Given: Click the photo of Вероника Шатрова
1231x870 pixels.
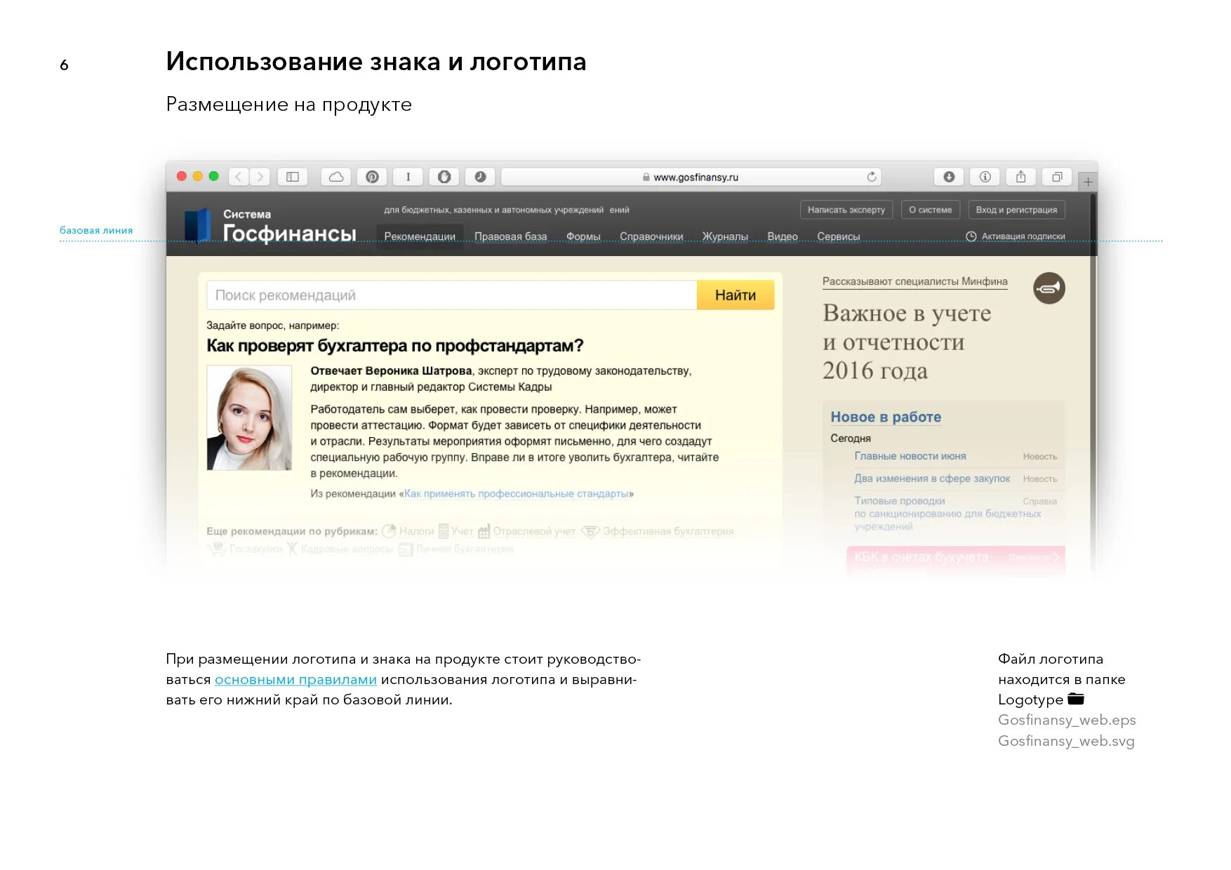Looking at the screenshot, I should pyautogui.click(x=249, y=417).
